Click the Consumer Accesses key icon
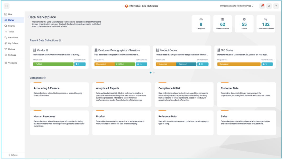 [x=266, y=19]
